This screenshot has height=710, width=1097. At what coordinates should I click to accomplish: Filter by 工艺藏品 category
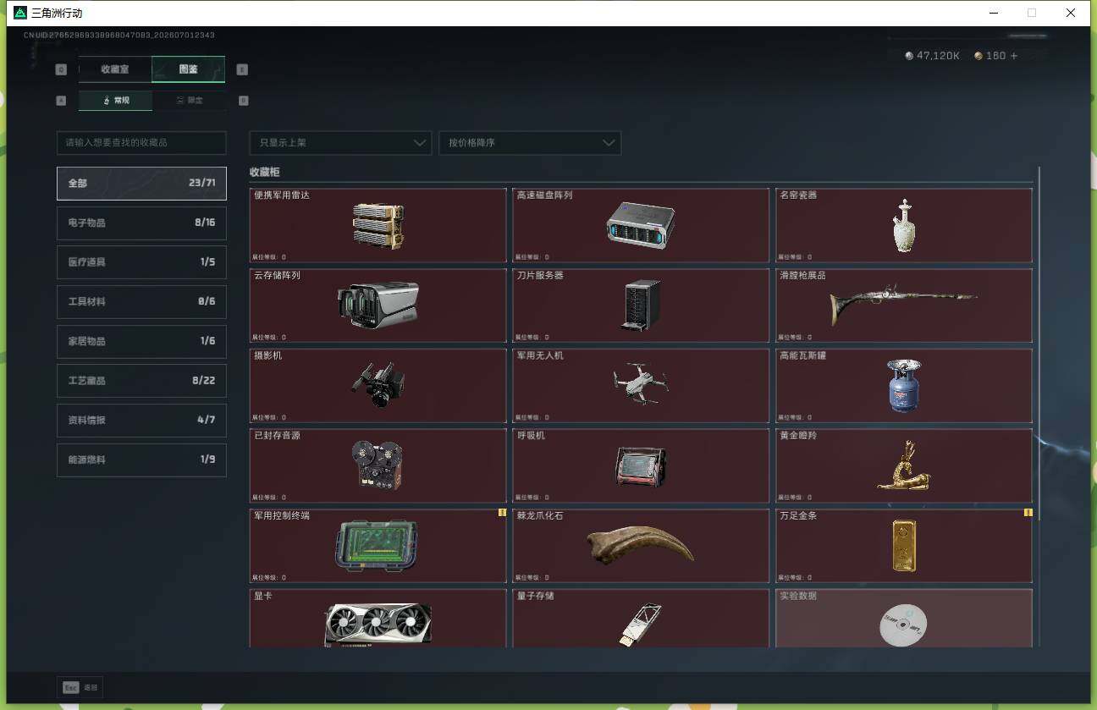[141, 381]
